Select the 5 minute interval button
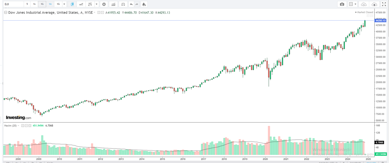 (27, 4)
